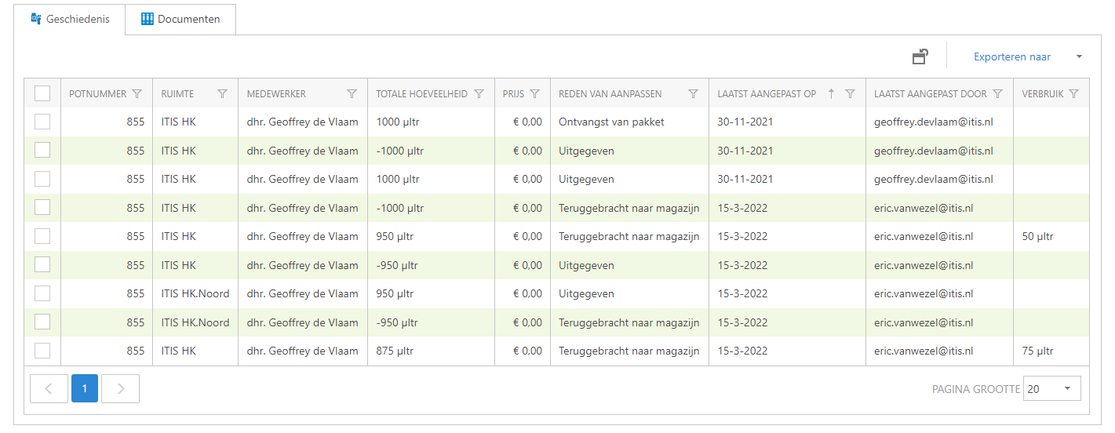Viewport: 1115px width, 433px height.
Task: Open filter for Ruimte column
Action: click(222, 94)
